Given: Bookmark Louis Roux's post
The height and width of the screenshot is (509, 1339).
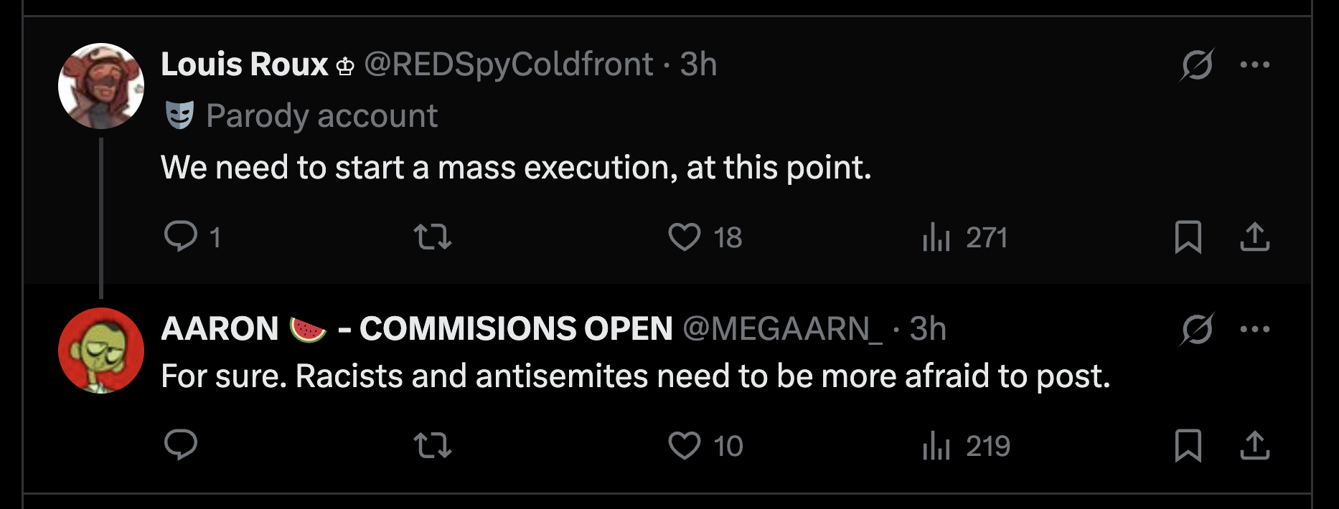Looking at the screenshot, I should [1188, 237].
